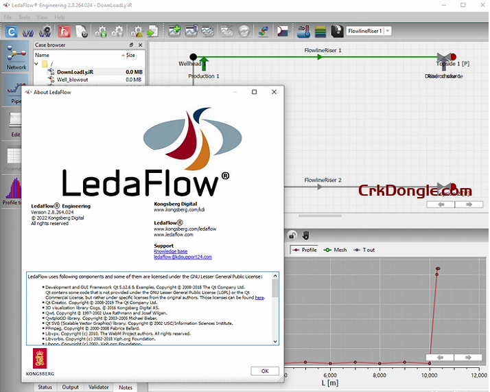The image size is (490, 392).
Task: Click the document-with-clock toolbar icon
Action: [x=82, y=32]
